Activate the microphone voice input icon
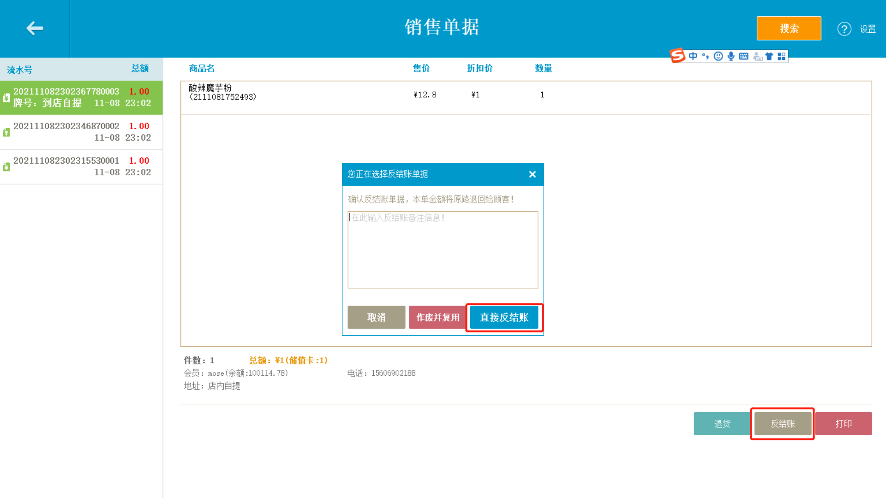 (x=731, y=56)
